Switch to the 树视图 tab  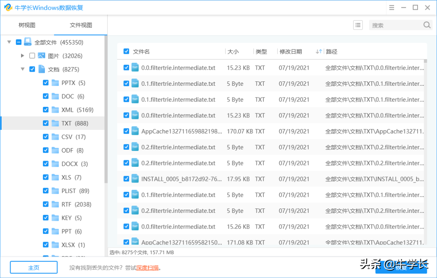pos(27,25)
